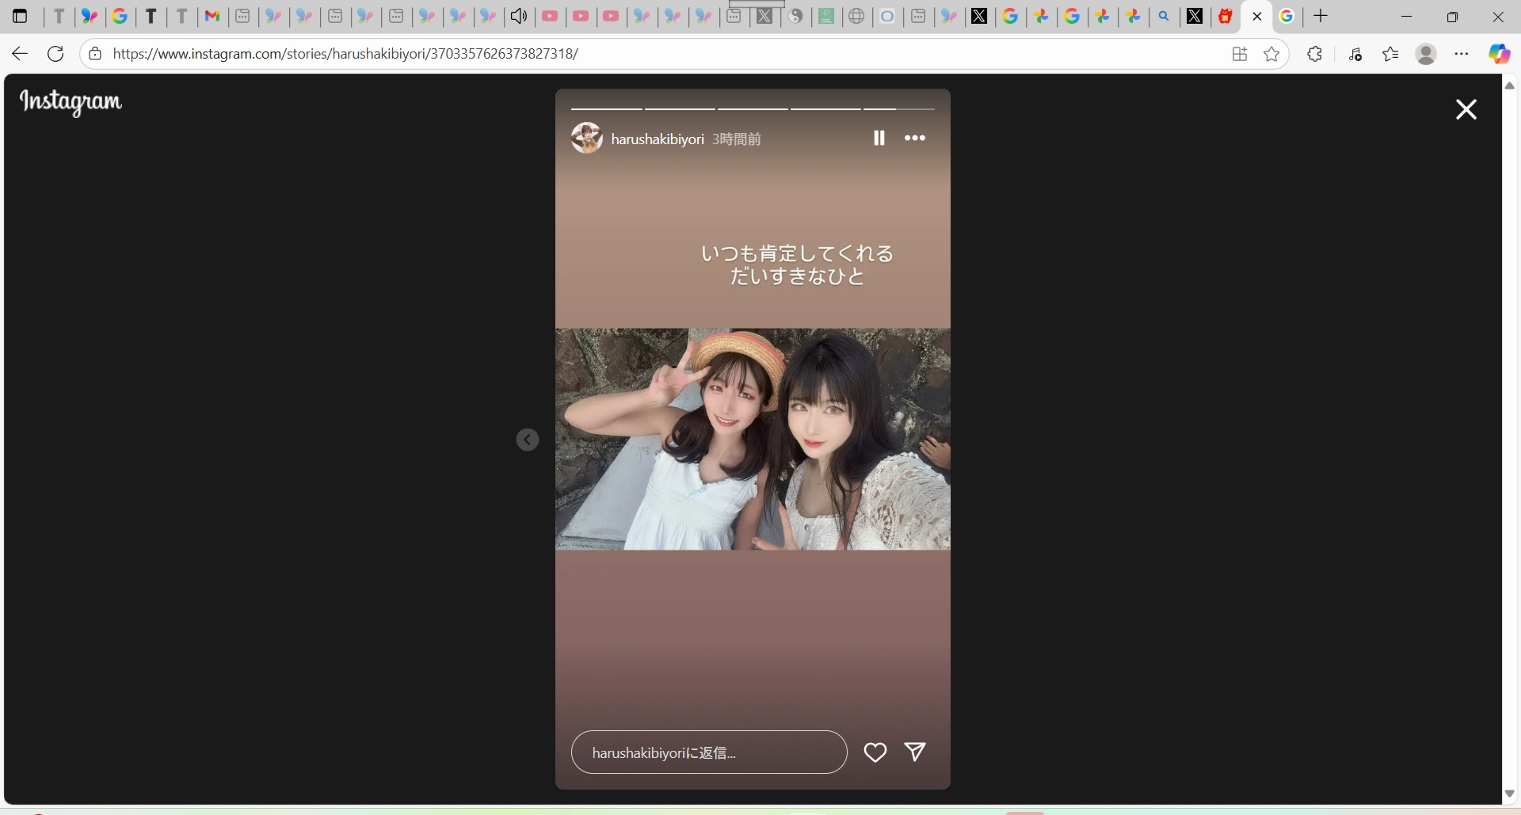Open Edge Settings and more menu
Viewport: 1521px width, 815px height.
[1462, 54]
